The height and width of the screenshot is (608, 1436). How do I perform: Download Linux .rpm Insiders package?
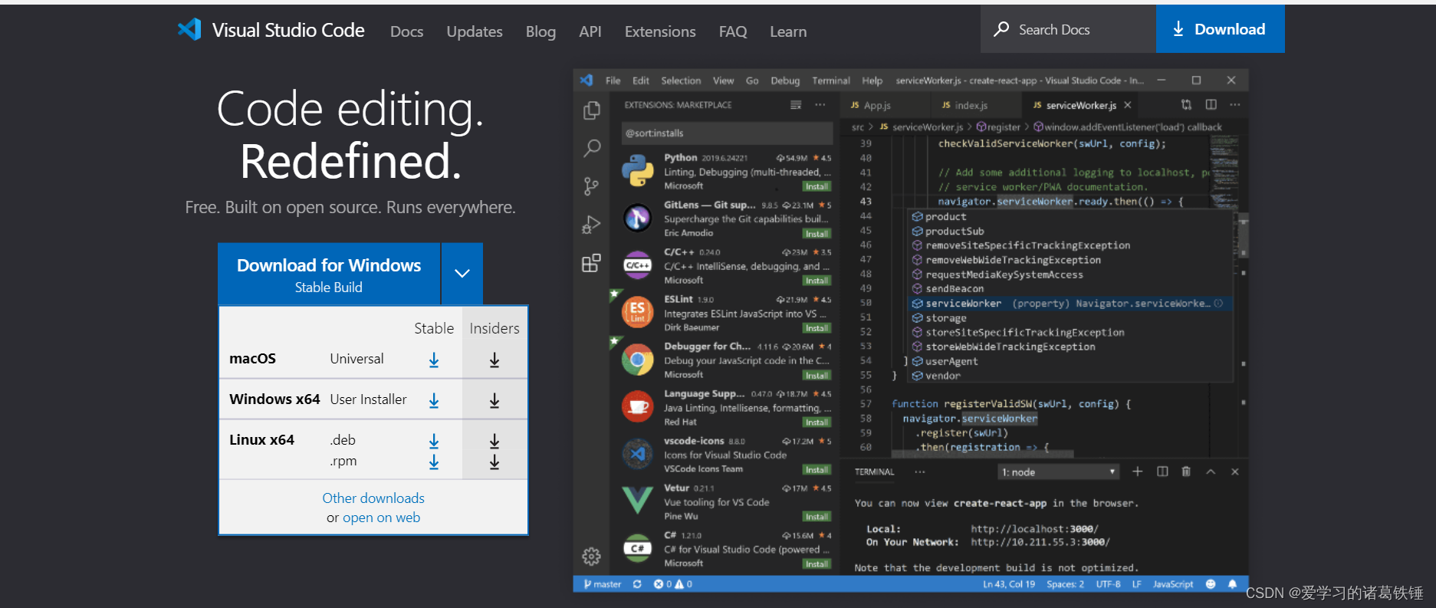point(495,462)
